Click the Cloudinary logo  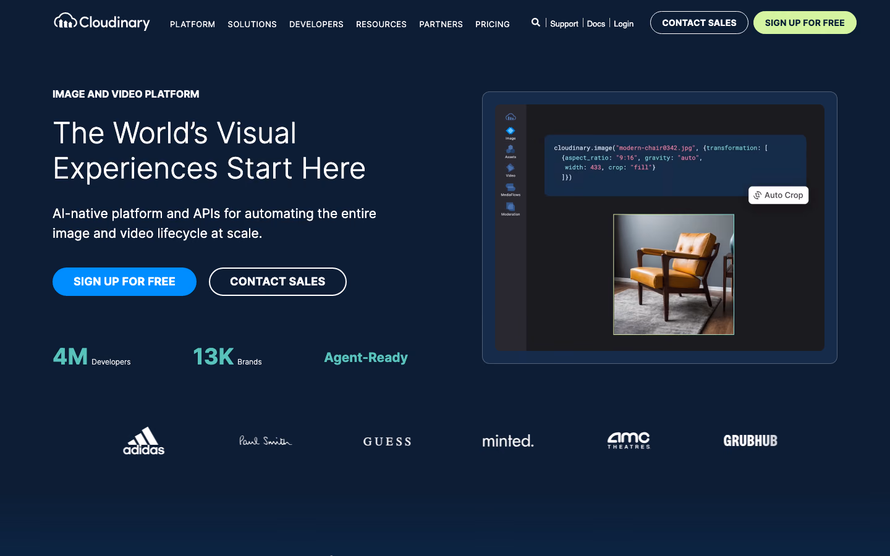point(101,22)
